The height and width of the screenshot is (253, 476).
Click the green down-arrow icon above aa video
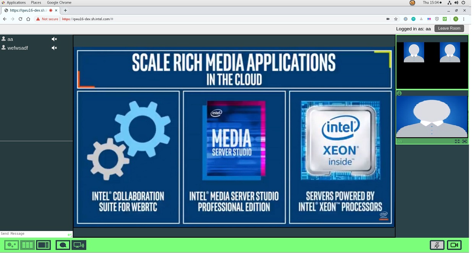tap(399, 93)
